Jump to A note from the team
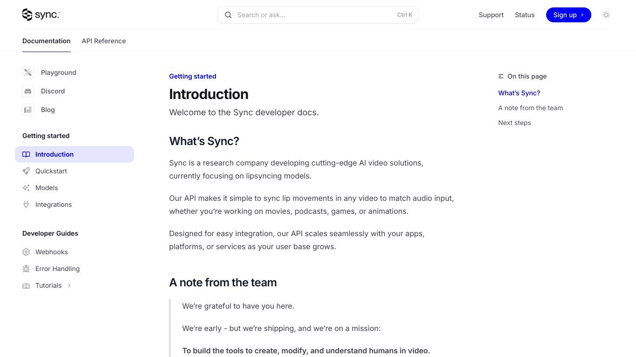636x357 pixels. (530, 108)
